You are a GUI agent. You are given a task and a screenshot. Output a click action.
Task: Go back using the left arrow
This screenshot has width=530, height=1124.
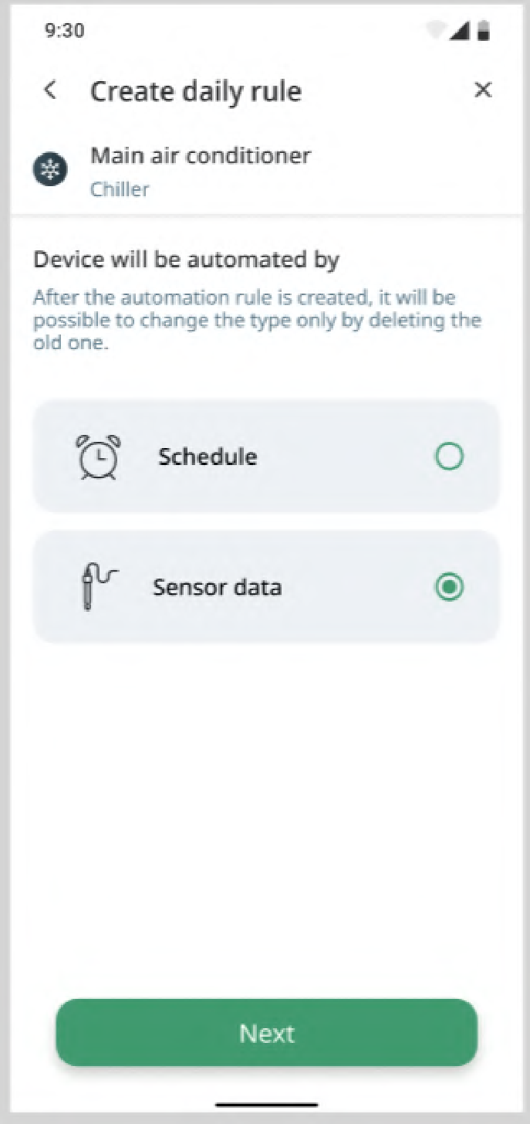50,90
